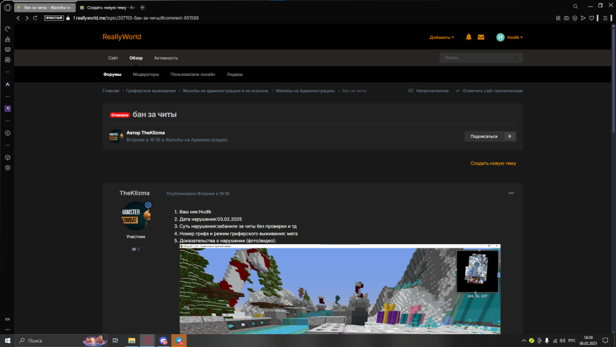Click the forum Поиск input field
616x347 pixels.
(x=476, y=58)
